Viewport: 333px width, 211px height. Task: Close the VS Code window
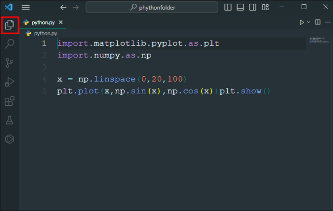click(x=326, y=7)
